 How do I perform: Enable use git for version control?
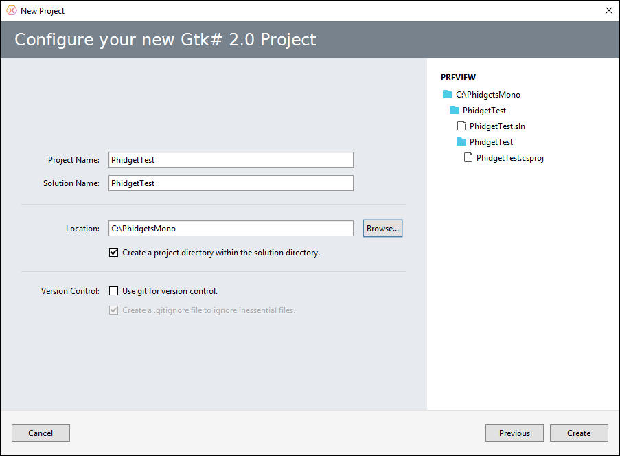(113, 291)
